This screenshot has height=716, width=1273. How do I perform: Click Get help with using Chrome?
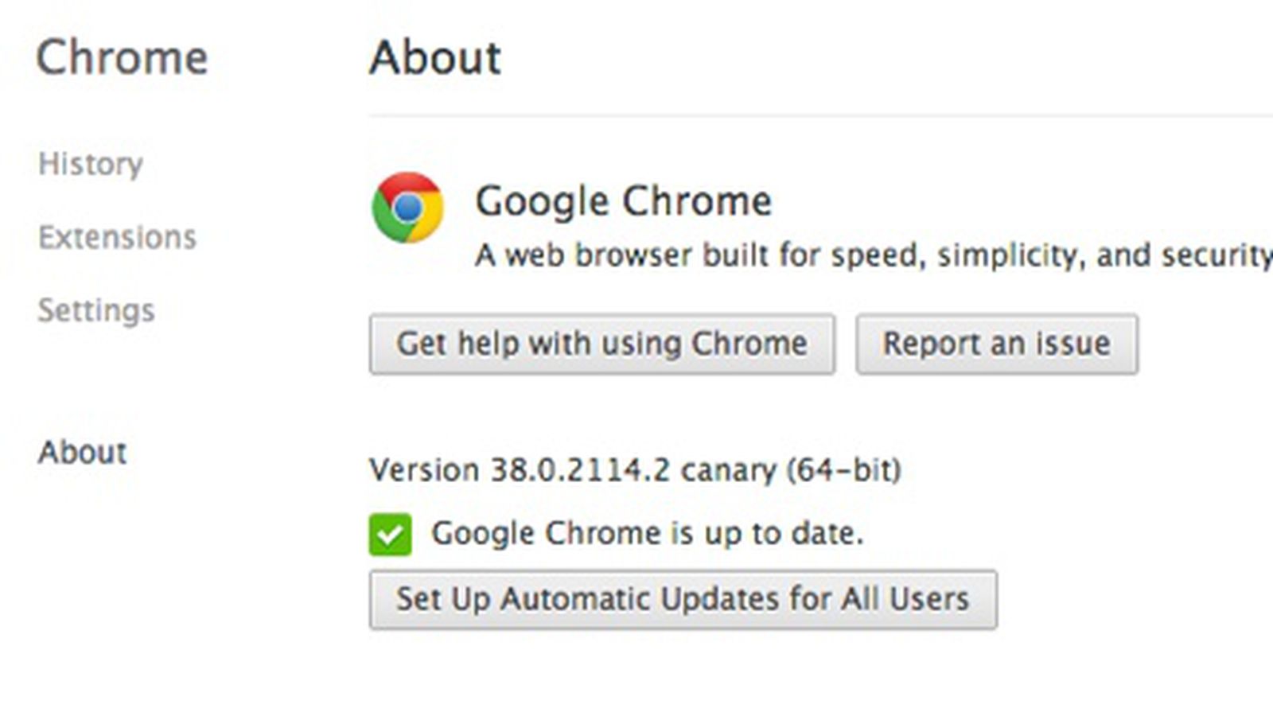click(601, 344)
